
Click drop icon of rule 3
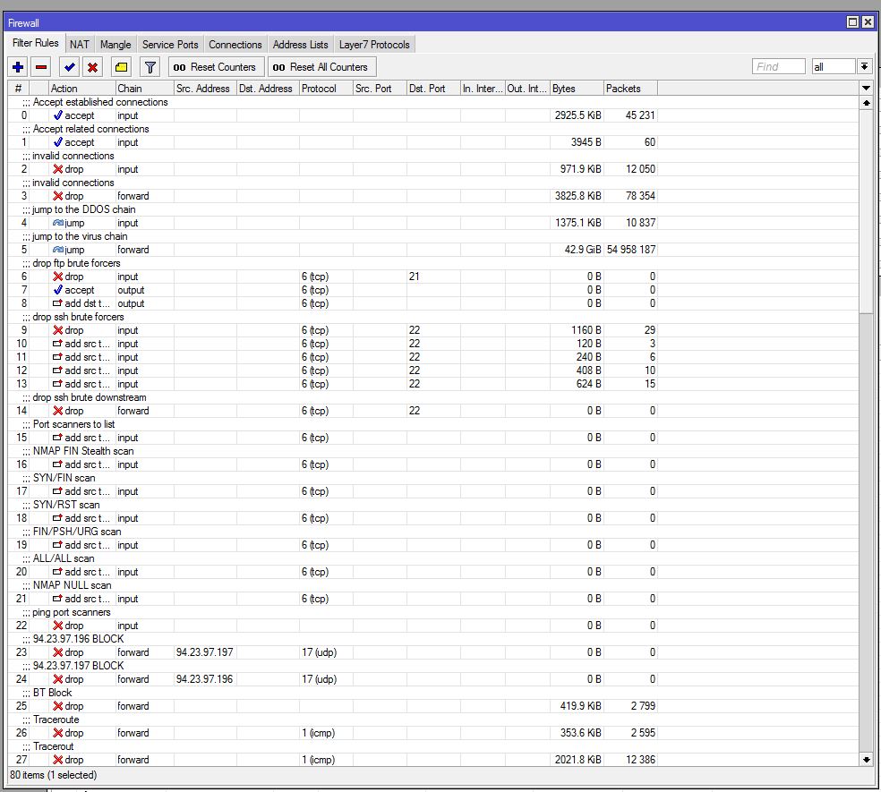pos(57,196)
